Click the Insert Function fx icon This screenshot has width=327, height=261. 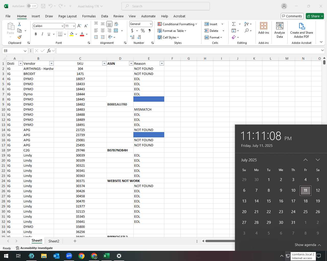[x=49, y=51]
